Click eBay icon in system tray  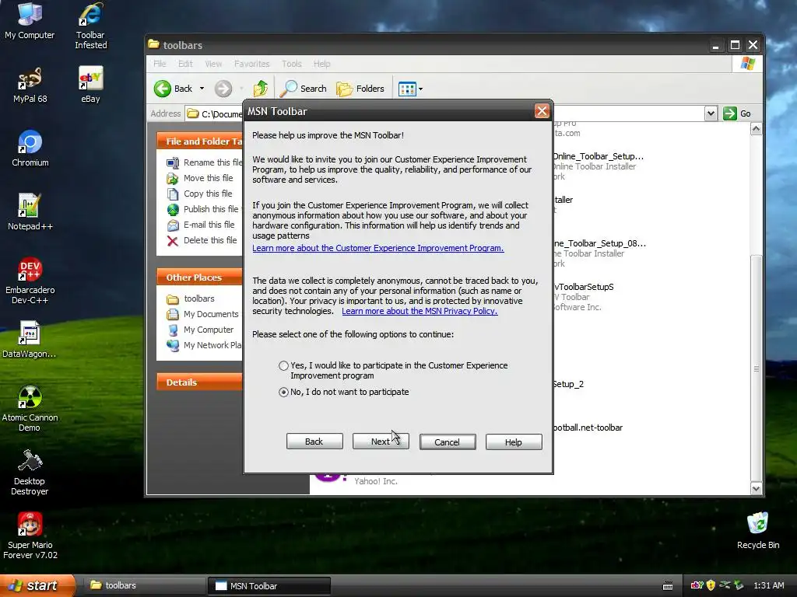pyautogui.click(x=697, y=585)
